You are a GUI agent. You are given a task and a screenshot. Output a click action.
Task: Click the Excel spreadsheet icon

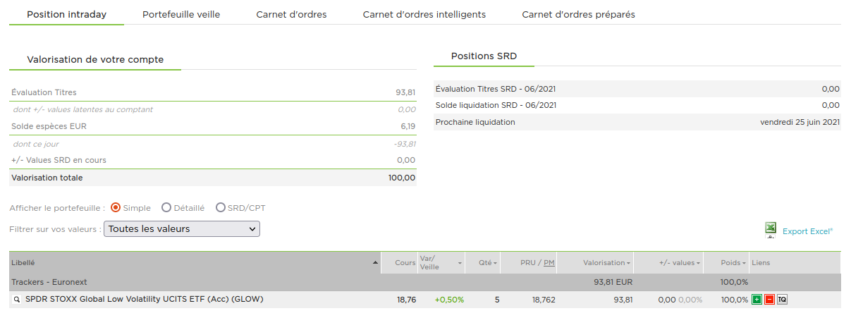771,228
